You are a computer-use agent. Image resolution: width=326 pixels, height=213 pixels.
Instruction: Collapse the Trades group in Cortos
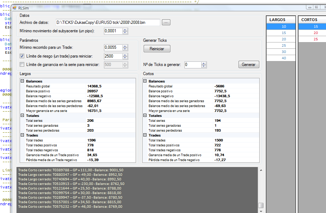tap(145, 135)
